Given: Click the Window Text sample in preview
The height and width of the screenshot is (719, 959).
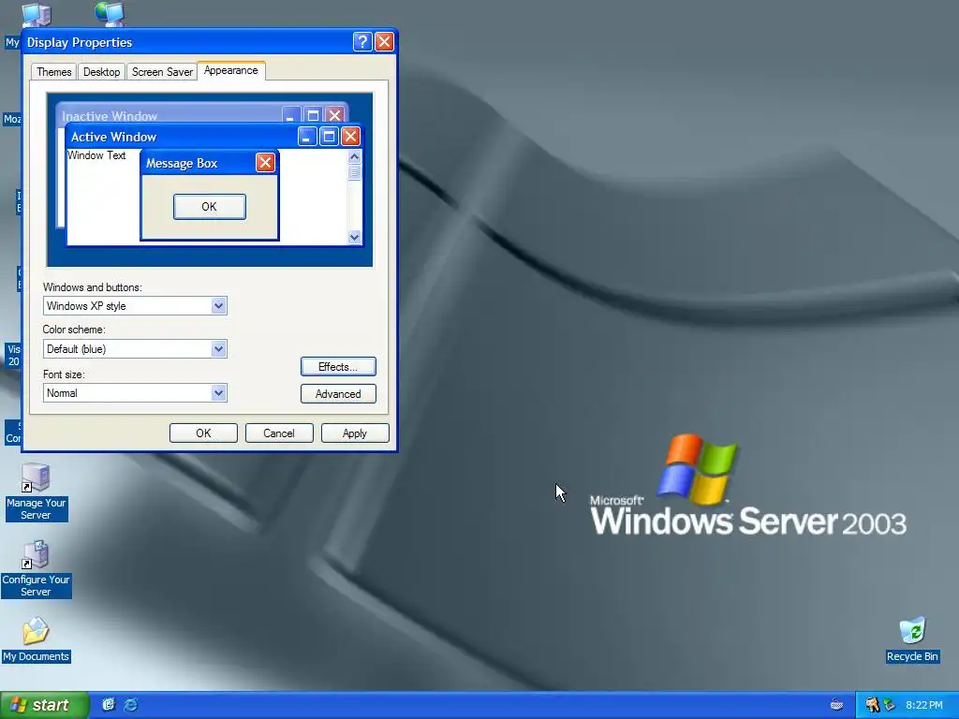Looking at the screenshot, I should [96, 155].
